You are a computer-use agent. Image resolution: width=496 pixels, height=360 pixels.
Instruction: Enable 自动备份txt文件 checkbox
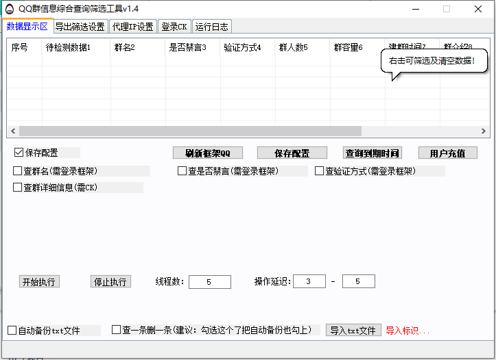click(12, 331)
